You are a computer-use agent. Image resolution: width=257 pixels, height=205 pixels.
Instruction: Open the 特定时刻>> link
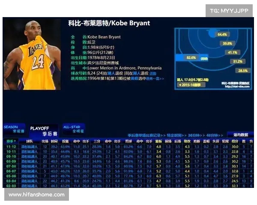point(176,135)
